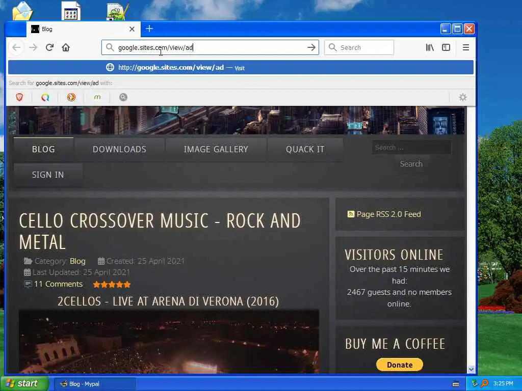Click the on-screen keyboard tray icon
This screenshot has height=391, width=522.
click(456, 384)
